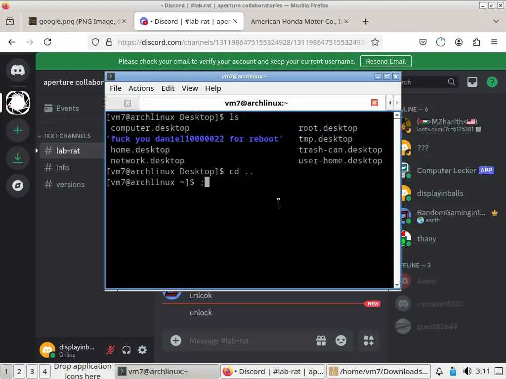The width and height of the screenshot is (506, 379).
Task: Switch to American Honda Motor Co. tab
Action: 299,22
